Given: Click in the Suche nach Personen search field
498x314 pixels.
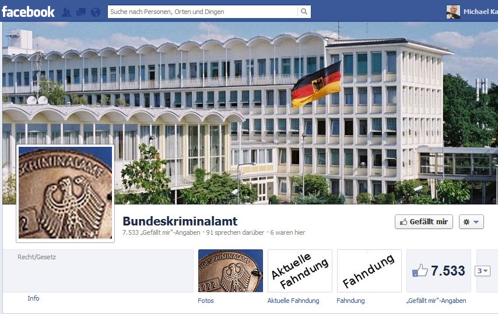Looking at the screenshot, I should pos(202,12).
